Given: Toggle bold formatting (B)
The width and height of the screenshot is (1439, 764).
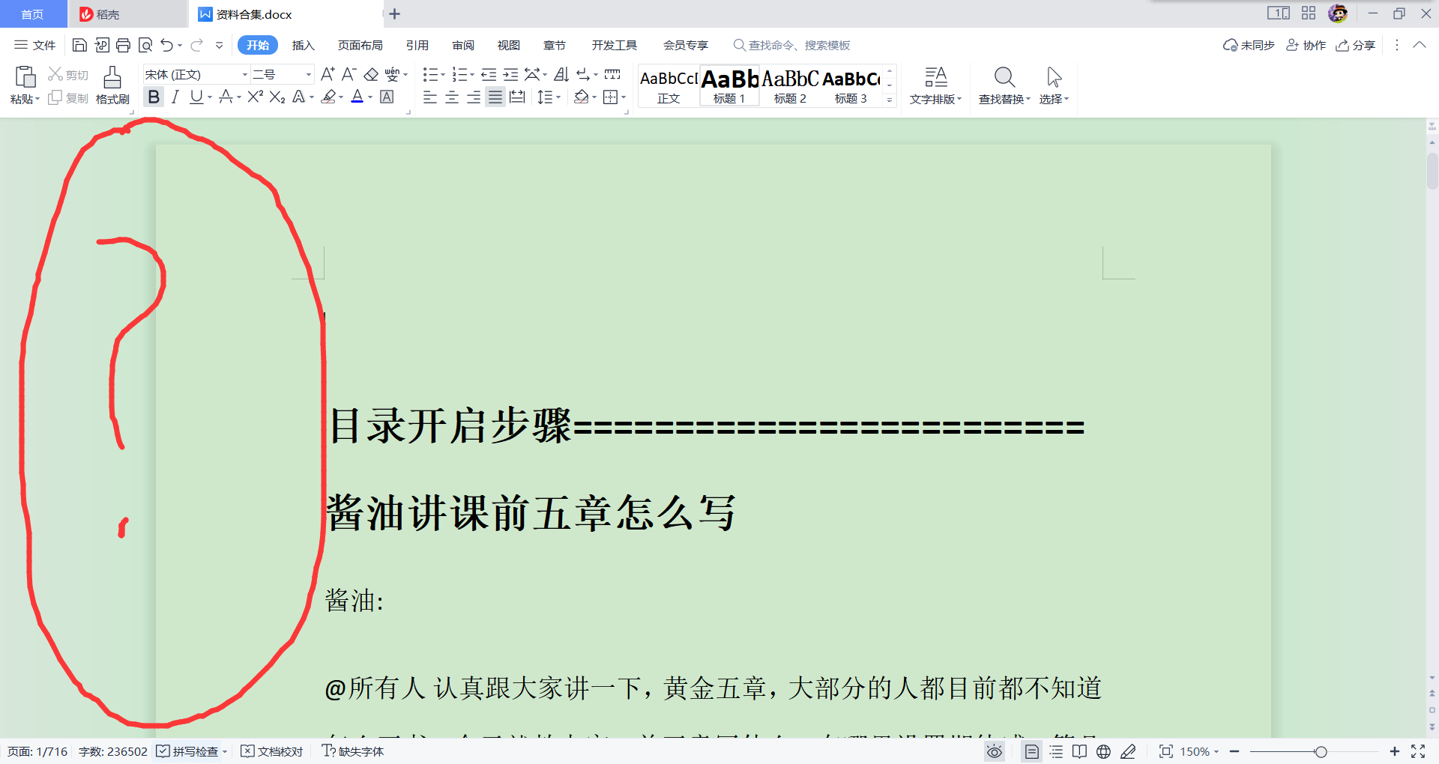Looking at the screenshot, I should click(x=154, y=97).
